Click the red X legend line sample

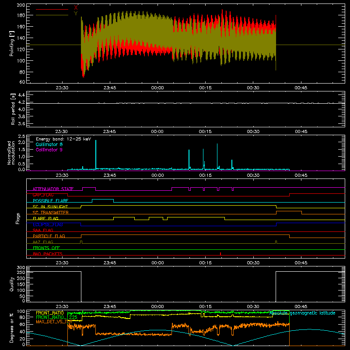coord(52,9)
